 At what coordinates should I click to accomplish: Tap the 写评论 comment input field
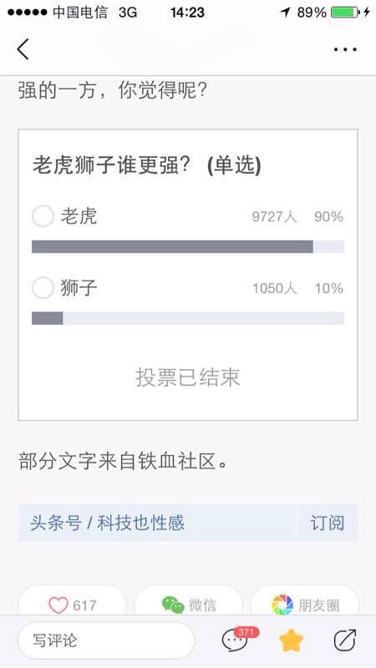[106, 640]
